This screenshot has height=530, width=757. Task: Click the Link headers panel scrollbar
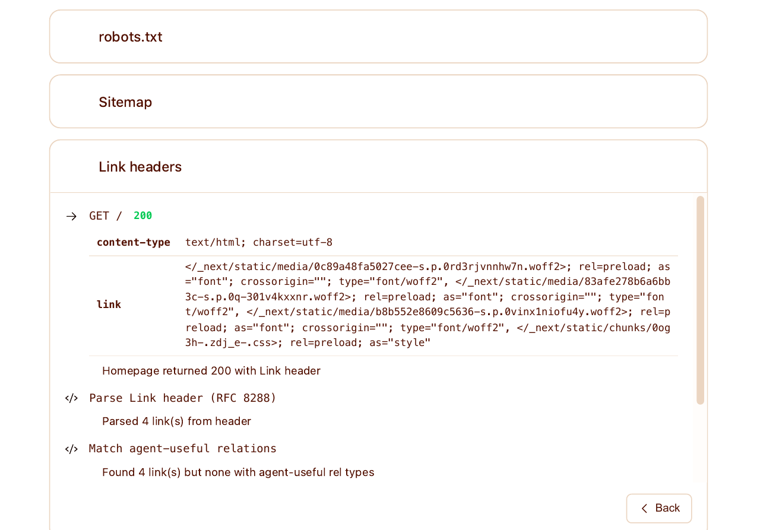coord(700,300)
